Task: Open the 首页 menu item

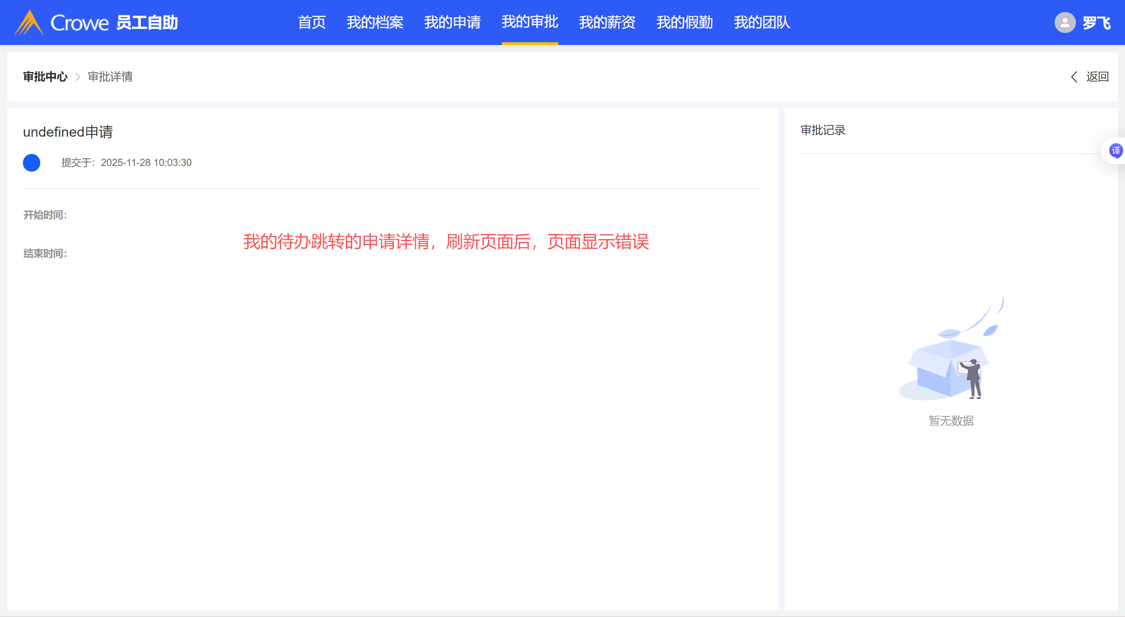Action: point(311,22)
